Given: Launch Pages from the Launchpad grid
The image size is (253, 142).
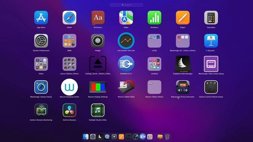Looking at the screenshot, I should tap(183, 18).
